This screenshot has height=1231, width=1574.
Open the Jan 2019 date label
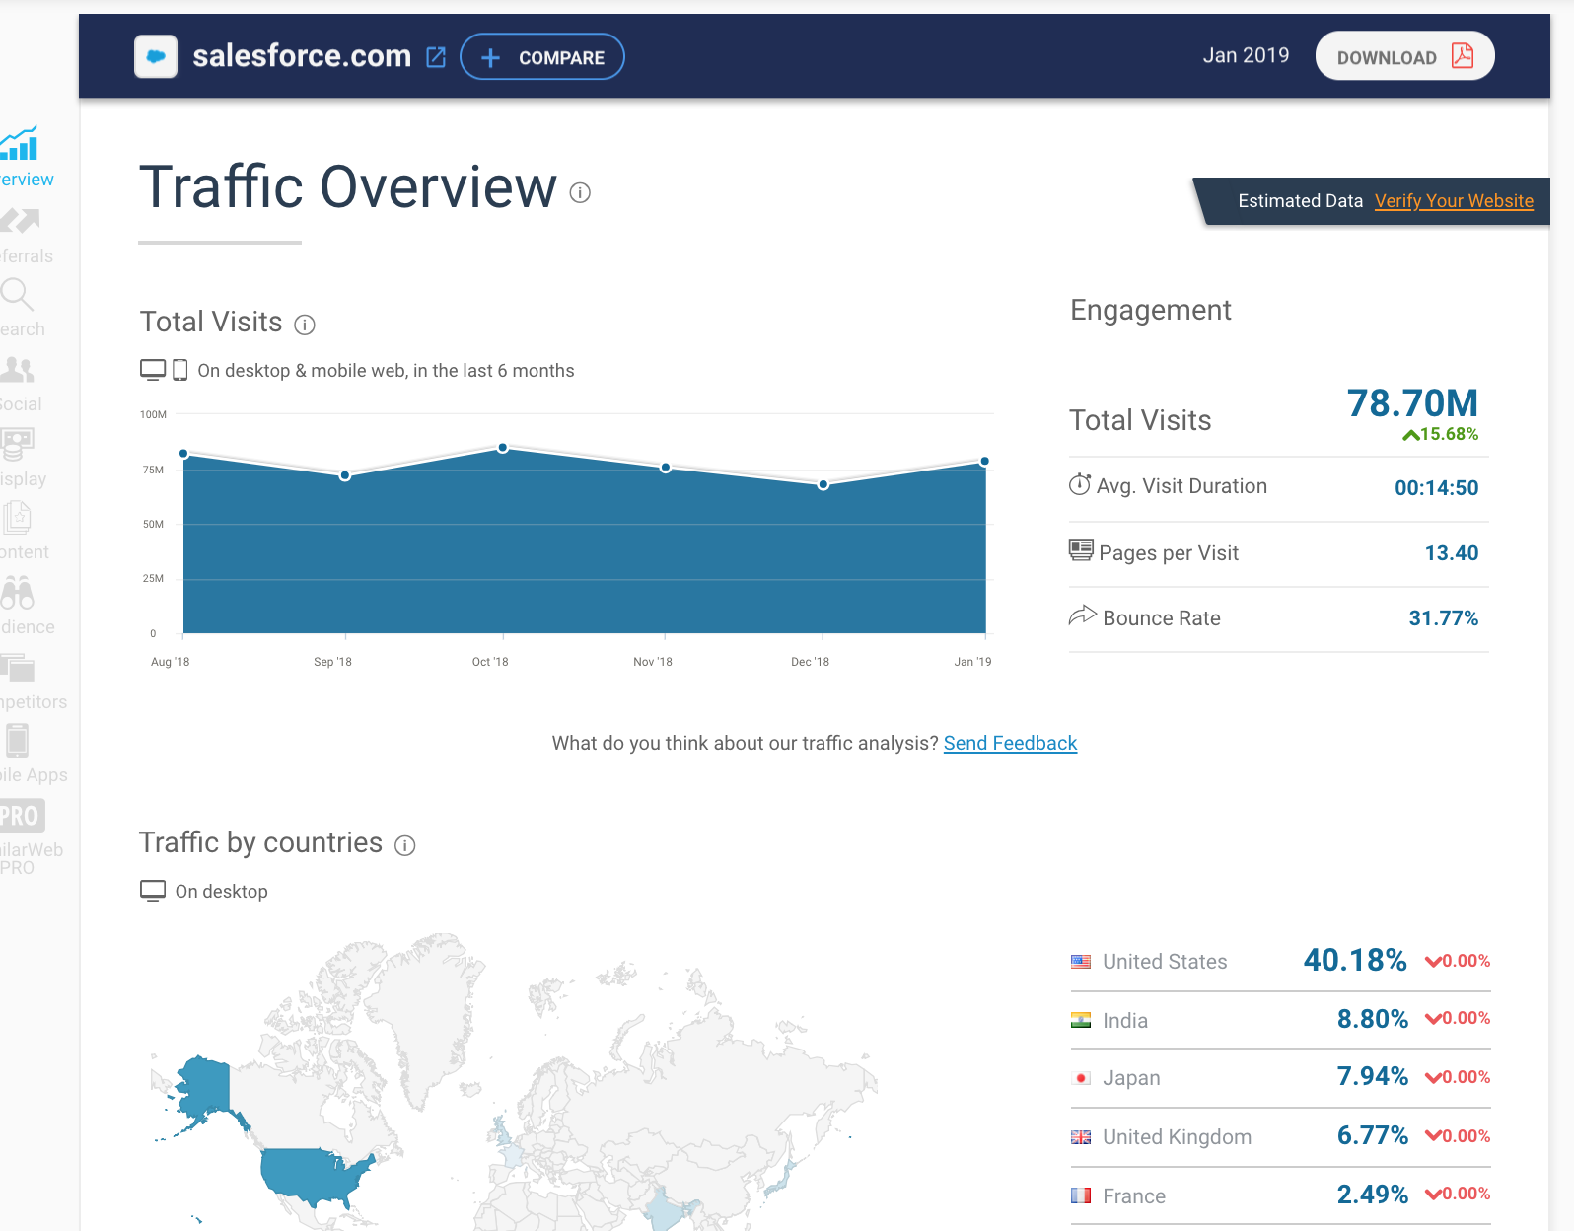click(x=1246, y=55)
